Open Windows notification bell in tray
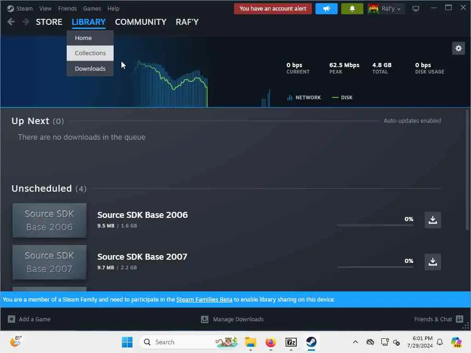 tap(440, 342)
